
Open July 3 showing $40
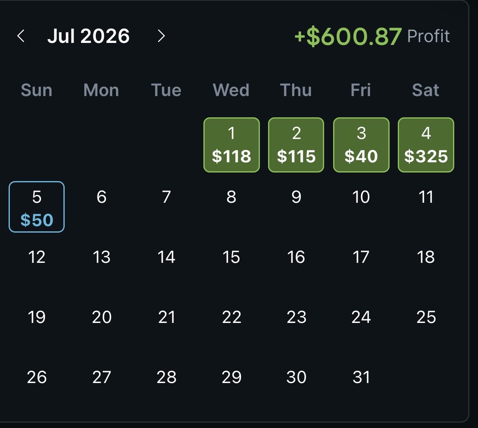click(x=361, y=145)
